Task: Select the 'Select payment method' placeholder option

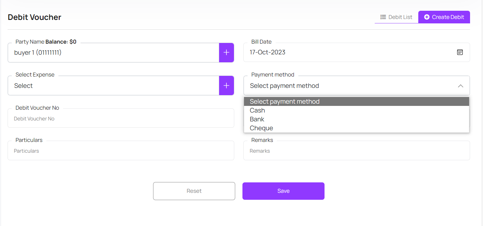Action: click(x=284, y=101)
